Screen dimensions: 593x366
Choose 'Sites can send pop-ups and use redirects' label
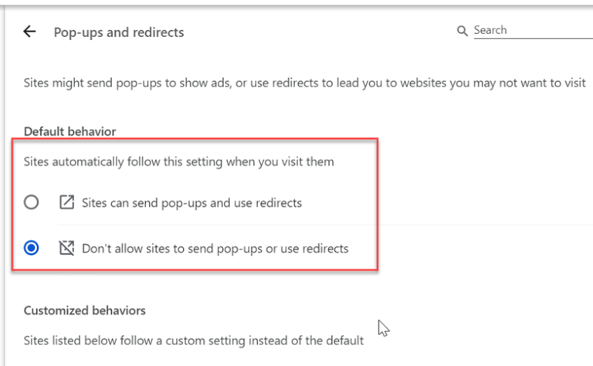191,203
